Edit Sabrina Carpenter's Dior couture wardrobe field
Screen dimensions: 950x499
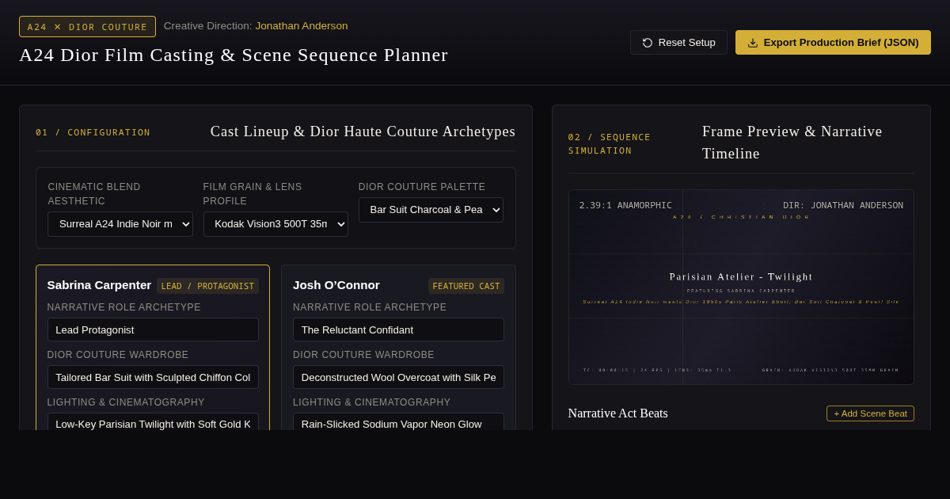click(x=153, y=377)
